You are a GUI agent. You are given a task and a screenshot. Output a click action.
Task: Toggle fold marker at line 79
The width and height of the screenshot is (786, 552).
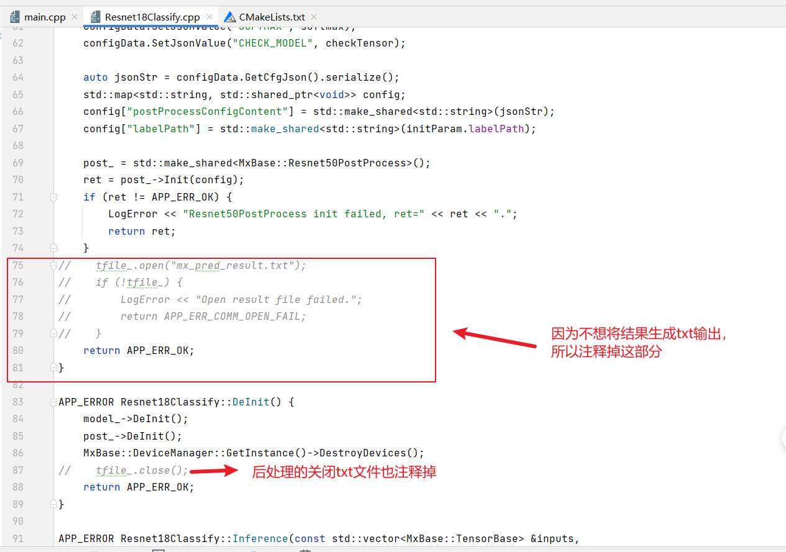point(53,333)
